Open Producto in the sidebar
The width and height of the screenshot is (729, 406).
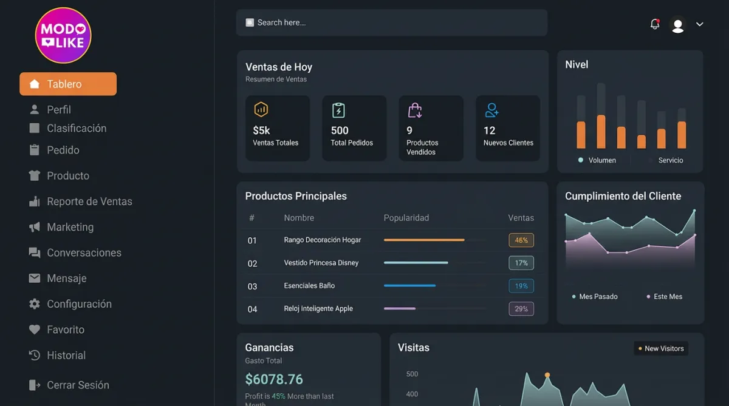(x=68, y=175)
